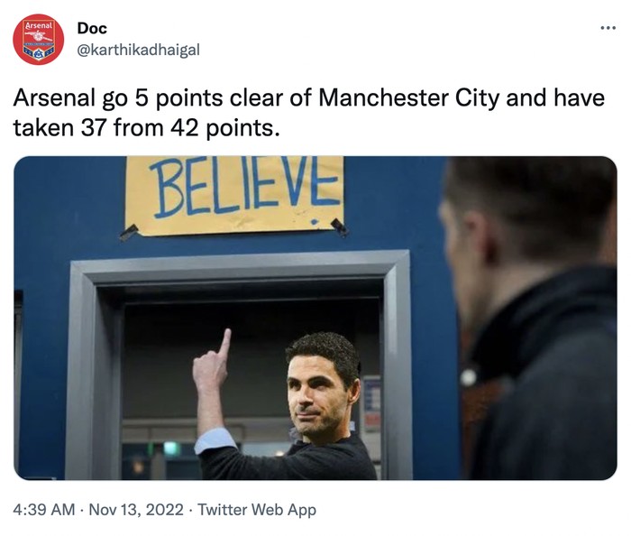Click the @karthikadhaigal handle
Image resolution: width=631 pixels, height=536 pixels.
tap(139, 50)
